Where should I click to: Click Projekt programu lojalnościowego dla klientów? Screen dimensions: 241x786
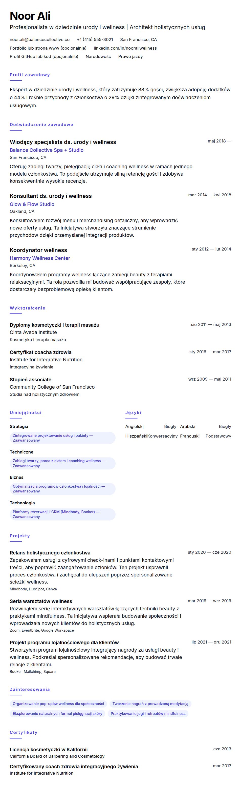[x=64, y=643]
